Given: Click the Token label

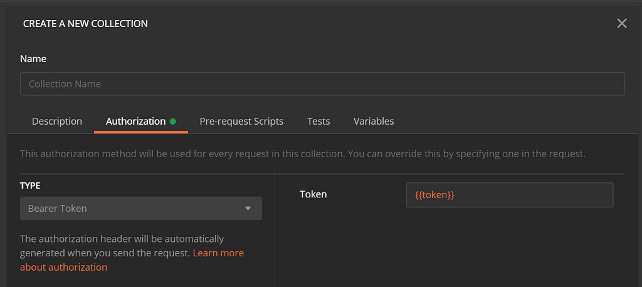Looking at the screenshot, I should tap(313, 194).
